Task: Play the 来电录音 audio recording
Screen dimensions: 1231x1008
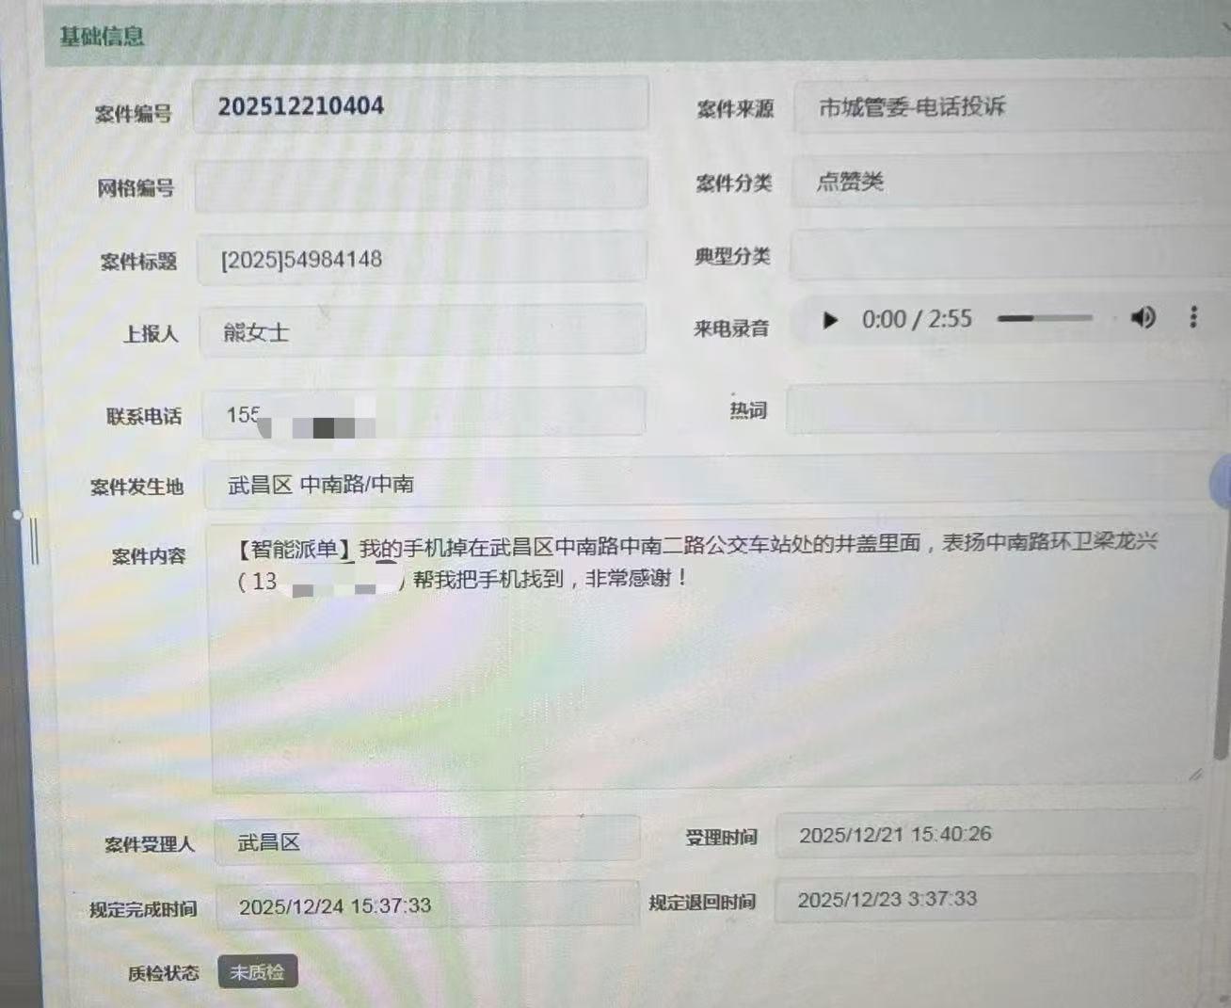Action: 829,320
